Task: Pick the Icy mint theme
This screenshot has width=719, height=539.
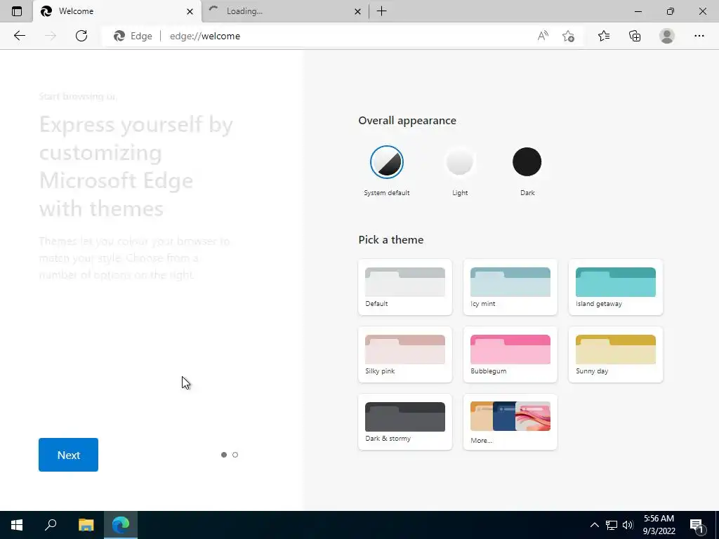Action: 510,287
